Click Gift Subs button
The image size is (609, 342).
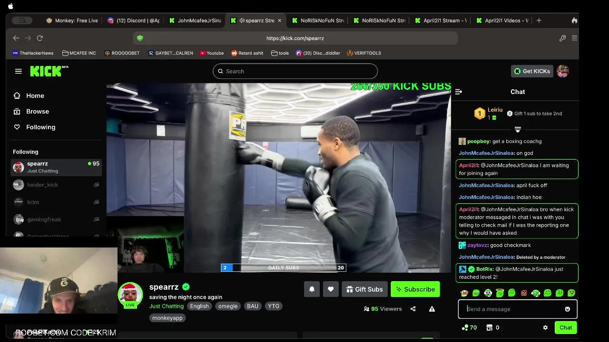tap(364, 289)
